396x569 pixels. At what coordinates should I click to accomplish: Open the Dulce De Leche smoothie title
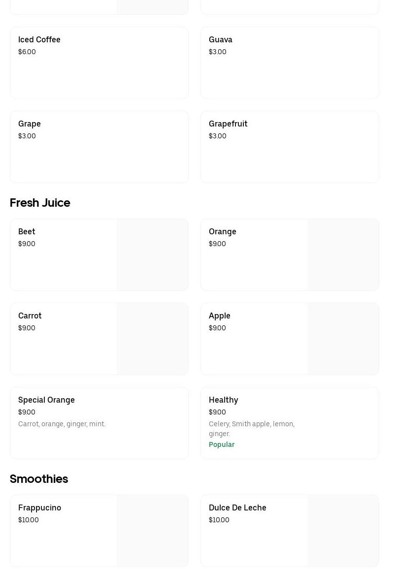tap(237, 508)
